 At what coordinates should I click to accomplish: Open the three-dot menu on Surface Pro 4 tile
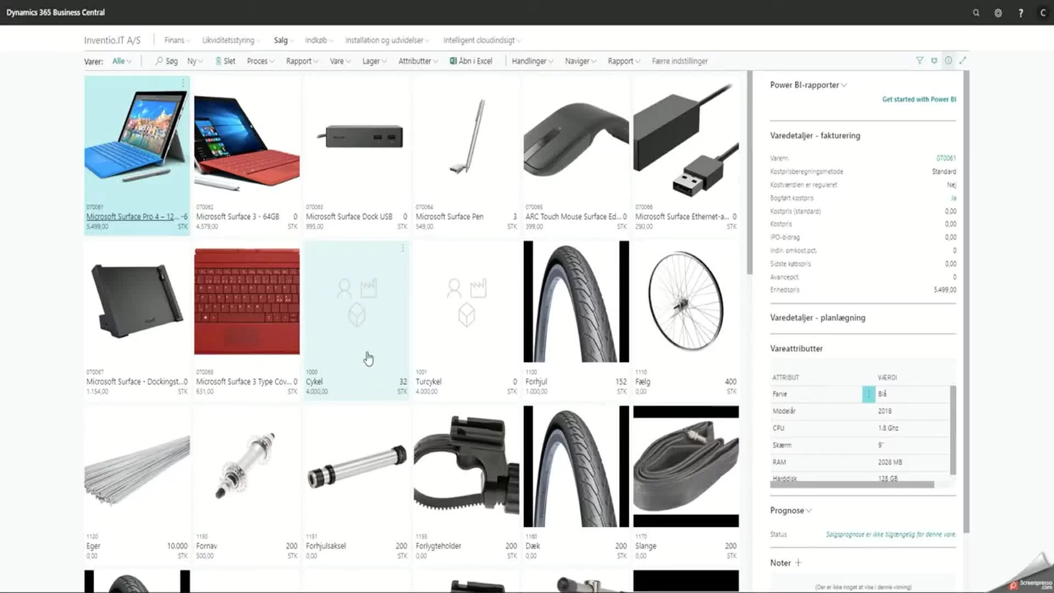point(183,83)
